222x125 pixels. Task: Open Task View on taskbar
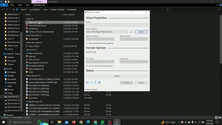tap(52, 122)
